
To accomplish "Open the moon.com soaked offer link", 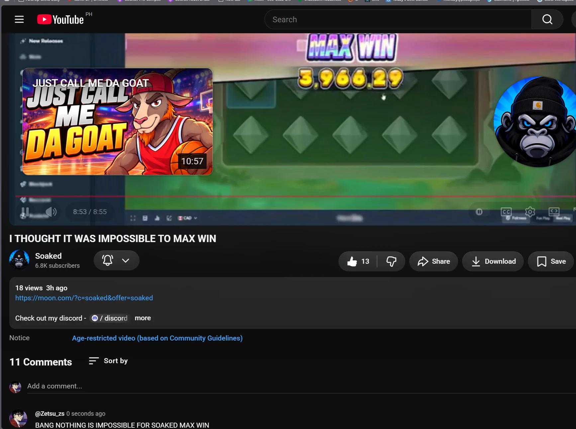I will coord(84,298).
